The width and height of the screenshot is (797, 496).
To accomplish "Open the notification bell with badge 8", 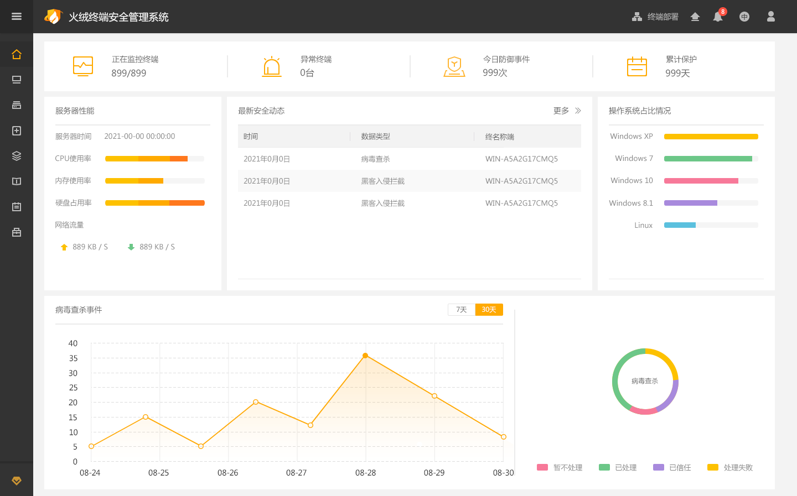I will tap(718, 17).
